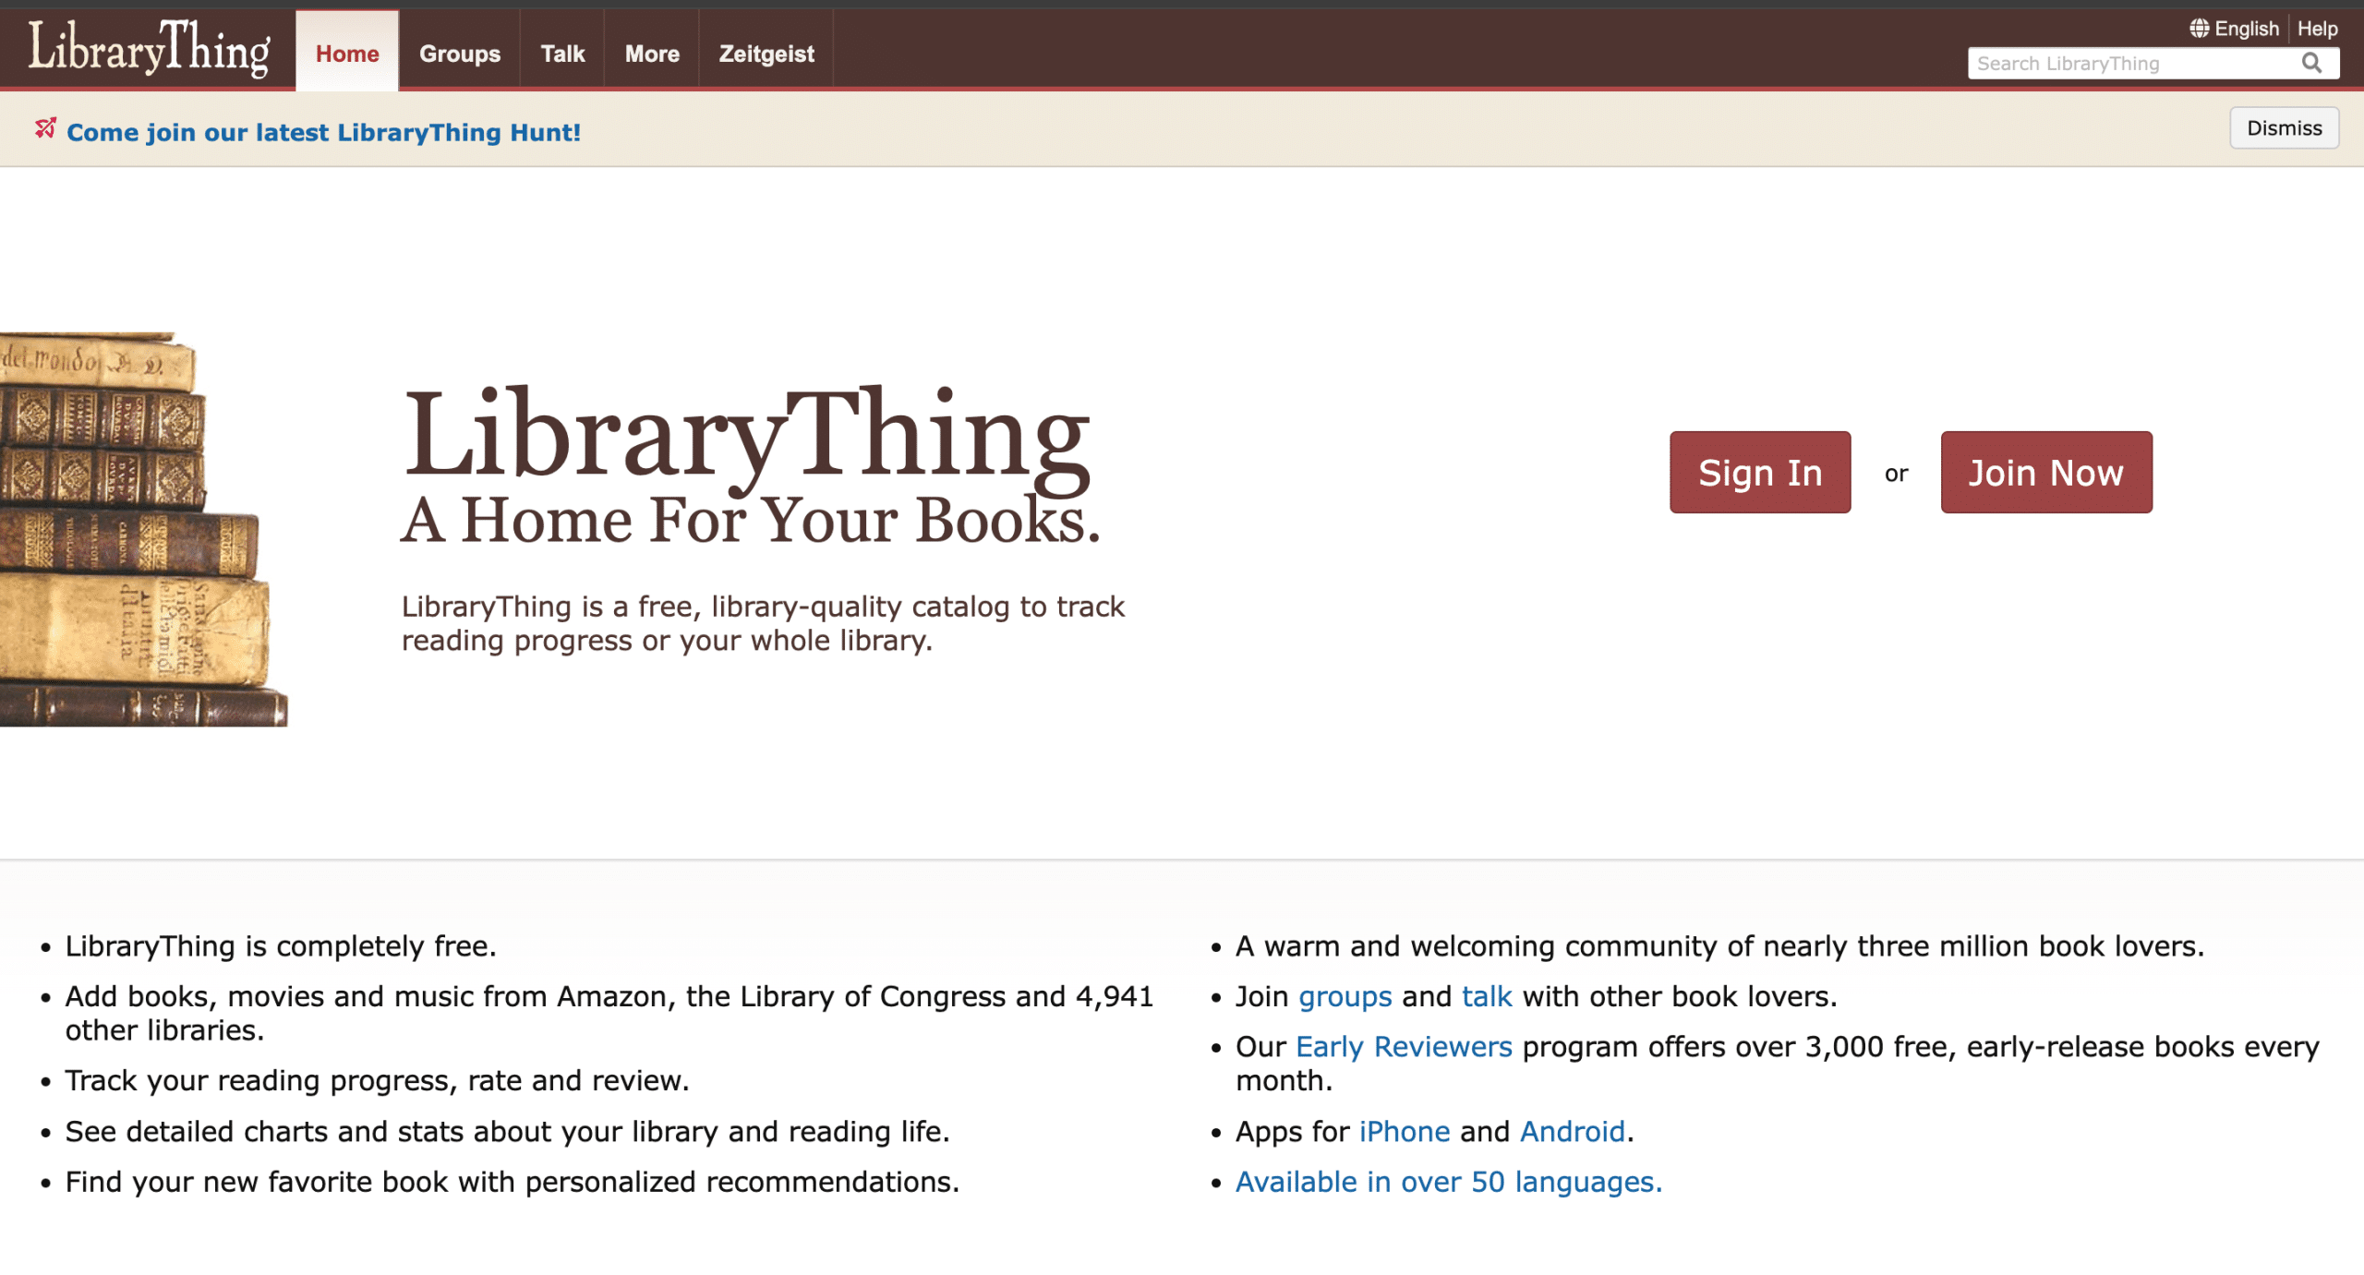The width and height of the screenshot is (2364, 1275).
Task: Open the Talk section
Action: (x=561, y=54)
